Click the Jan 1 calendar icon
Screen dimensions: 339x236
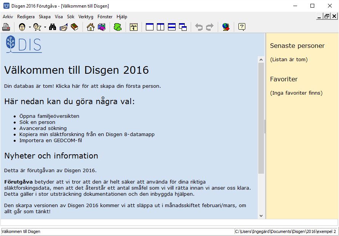click(x=134, y=27)
